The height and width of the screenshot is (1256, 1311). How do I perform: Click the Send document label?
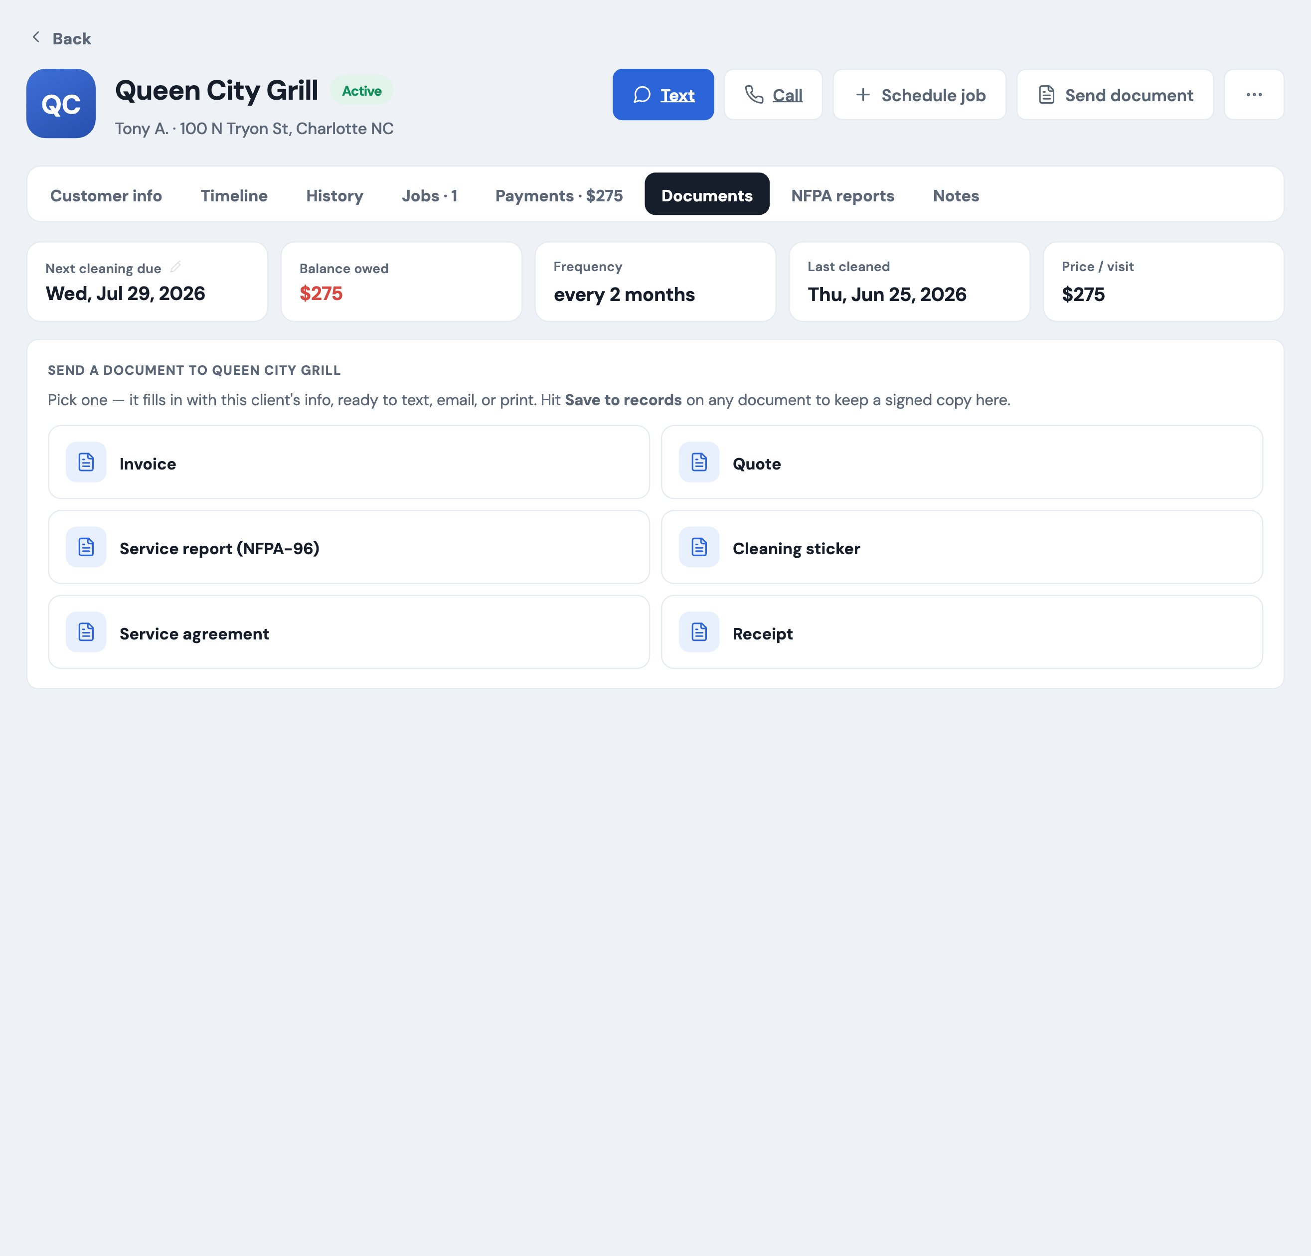coord(1129,96)
